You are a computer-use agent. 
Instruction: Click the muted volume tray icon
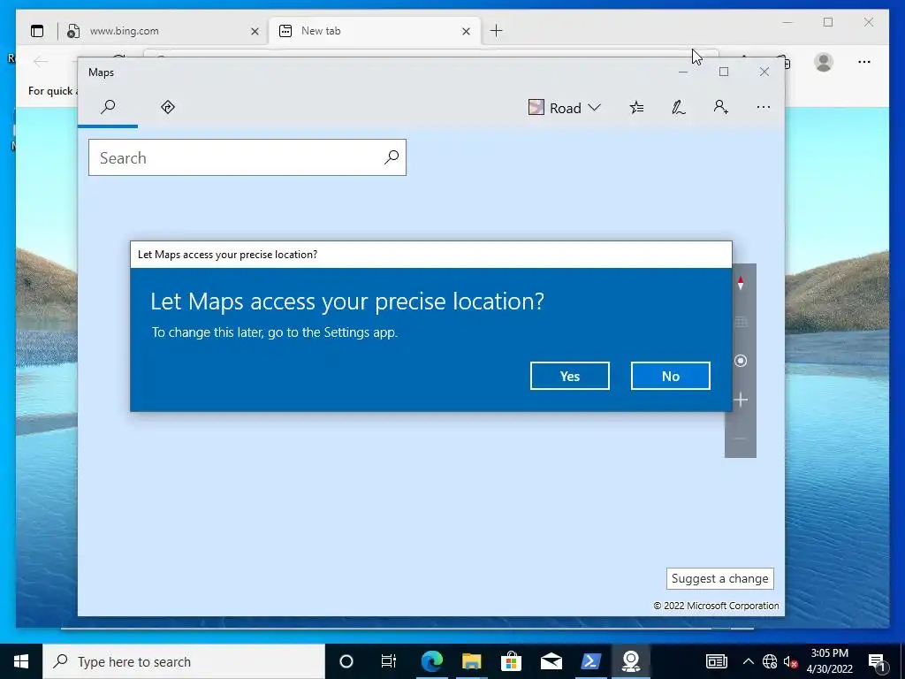790,661
